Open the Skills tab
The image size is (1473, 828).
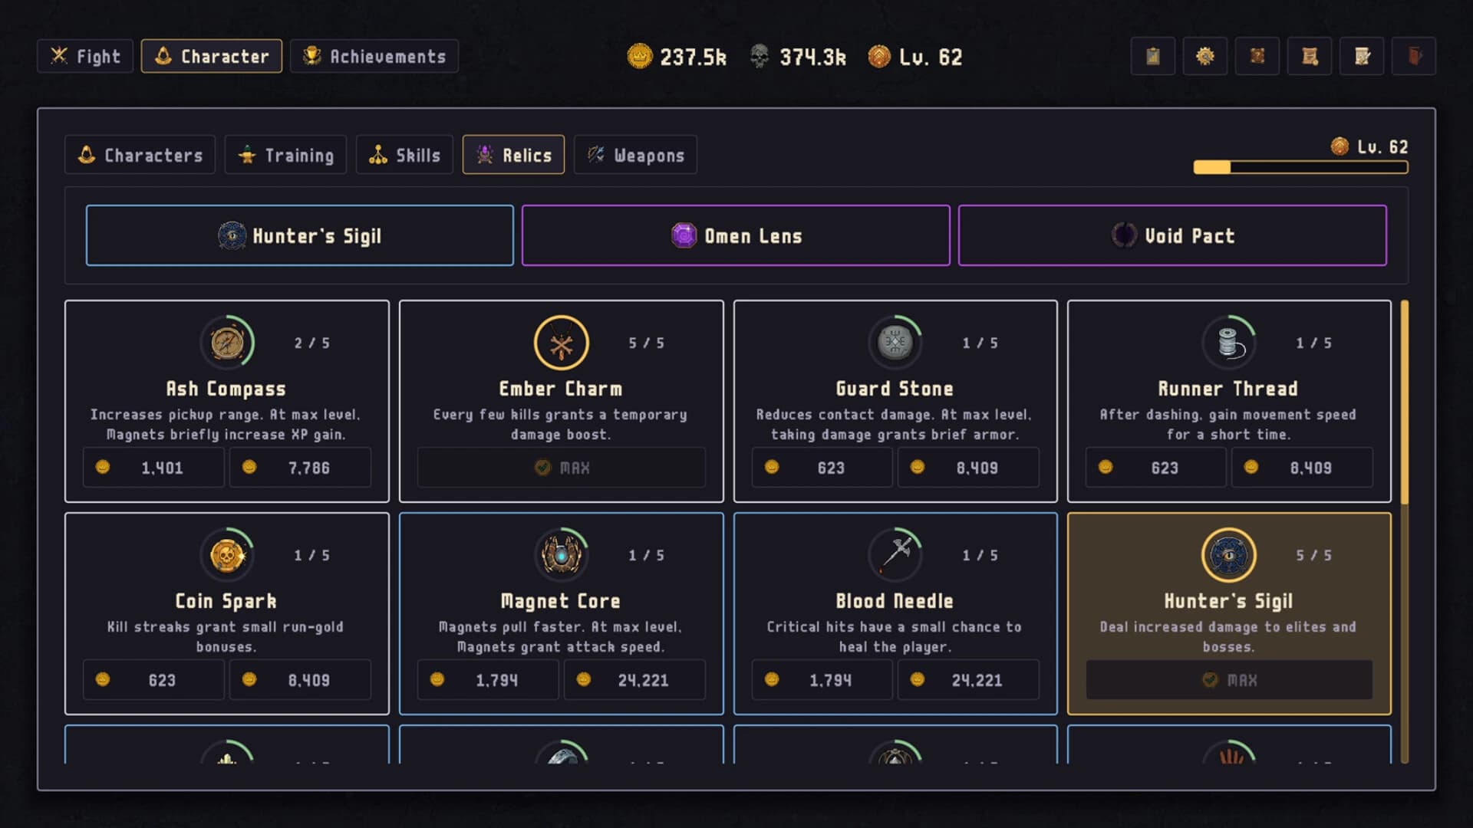(404, 155)
